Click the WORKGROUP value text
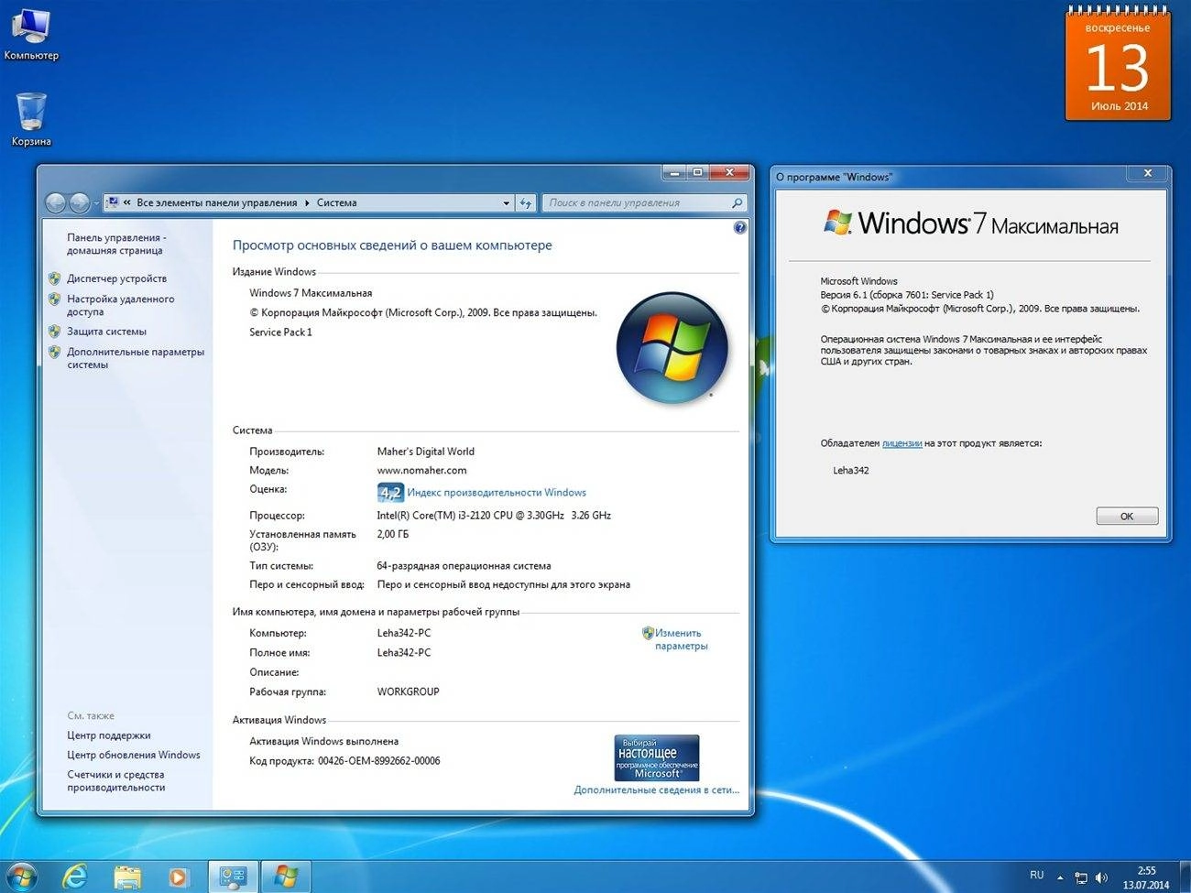The image size is (1191, 893). [x=408, y=692]
